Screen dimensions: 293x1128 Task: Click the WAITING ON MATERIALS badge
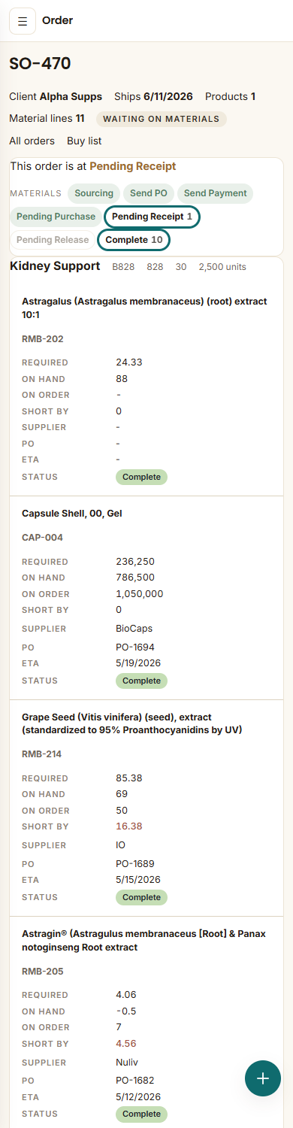click(x=162, y=119)
